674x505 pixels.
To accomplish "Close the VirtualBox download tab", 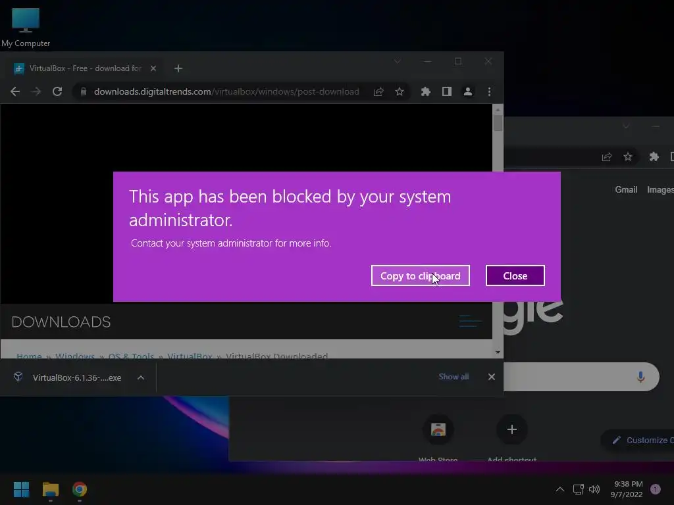I will (x=153, y=68).
